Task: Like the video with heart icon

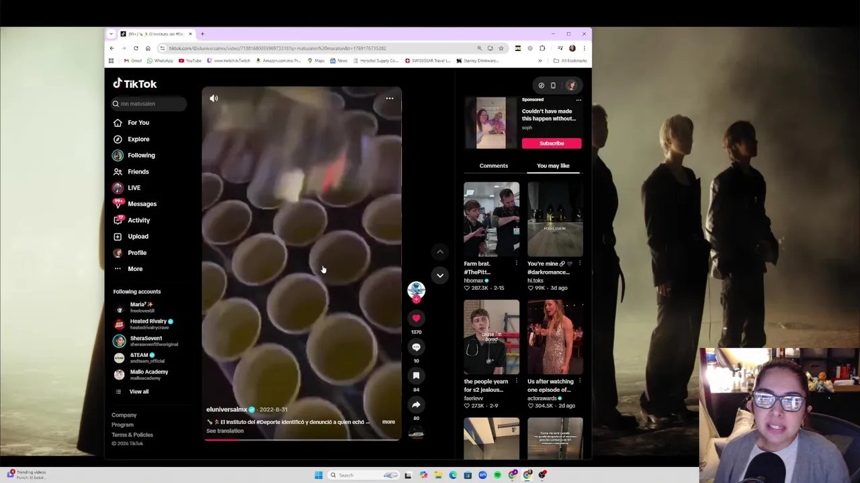Action: click(416, 319)
